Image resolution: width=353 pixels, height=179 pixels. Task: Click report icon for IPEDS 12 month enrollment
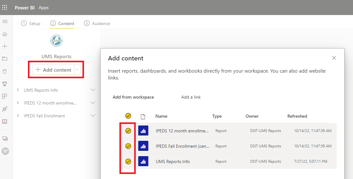143,131
